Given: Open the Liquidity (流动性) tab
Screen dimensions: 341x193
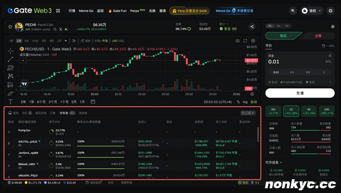Looking at the screenshot, I should click(83, 113).
